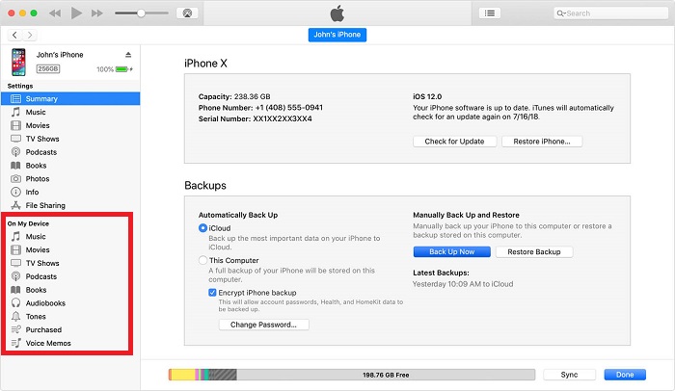The height and width of the screenshot is (391, 675).
Task: Click the phone number +1 (408) 555-0941
Action: coord(289,108)
